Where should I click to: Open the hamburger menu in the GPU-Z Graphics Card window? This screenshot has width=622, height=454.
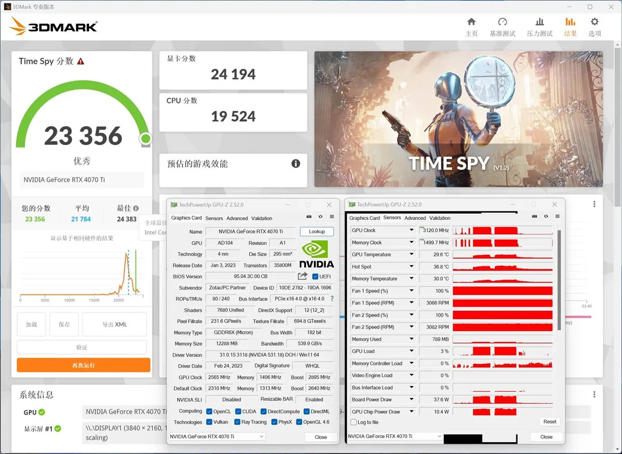point(332,217)
